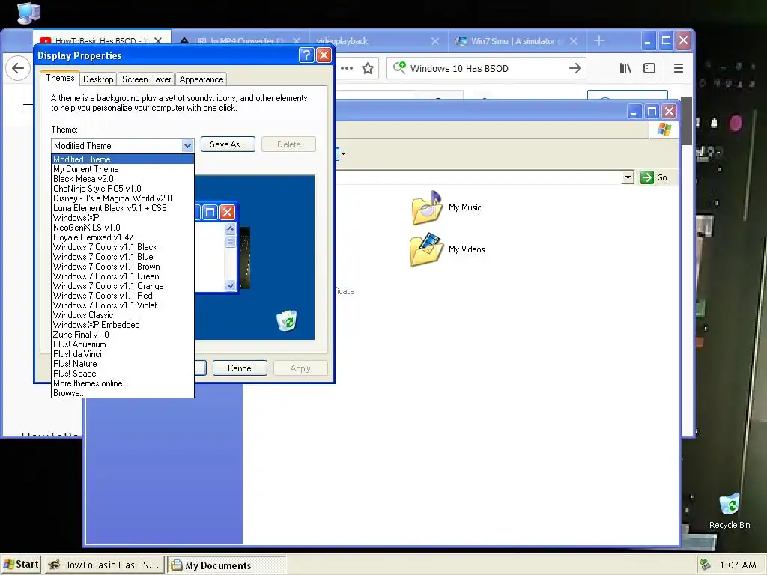This screenshot has width=767, height=575.
Task: Switch to the Appearance tab
Action: click(x=201, y=79)
